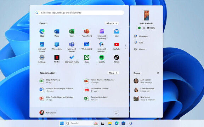Click the taskbar Search box

[82, 123]
